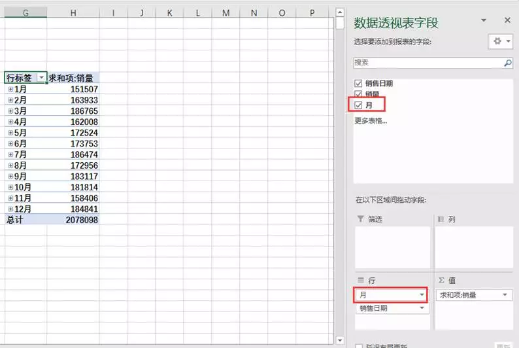
Task: Expand the 10月 row group
Action: click(10, 188)
